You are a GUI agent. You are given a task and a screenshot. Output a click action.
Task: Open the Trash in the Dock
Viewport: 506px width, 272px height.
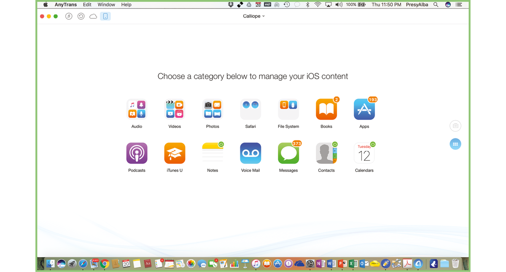tap(455, 264)
